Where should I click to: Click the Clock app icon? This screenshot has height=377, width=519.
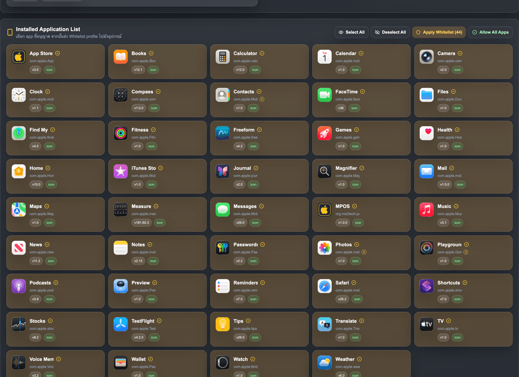(x=19, y=95)
